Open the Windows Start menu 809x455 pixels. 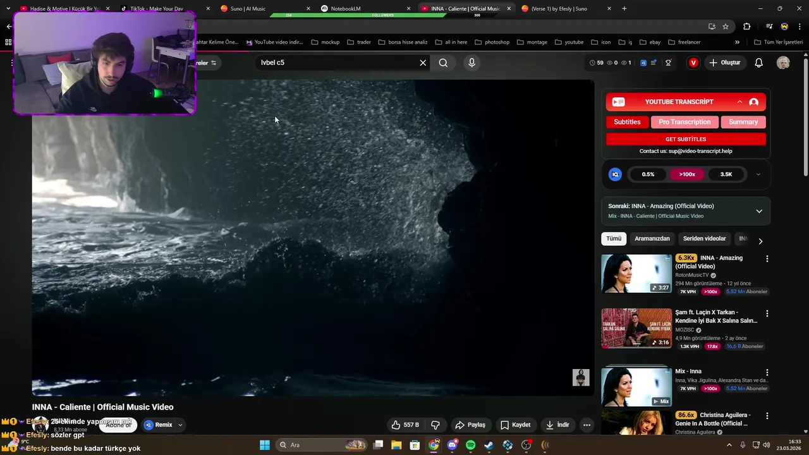pyautogui.click(x=265, y=445)
